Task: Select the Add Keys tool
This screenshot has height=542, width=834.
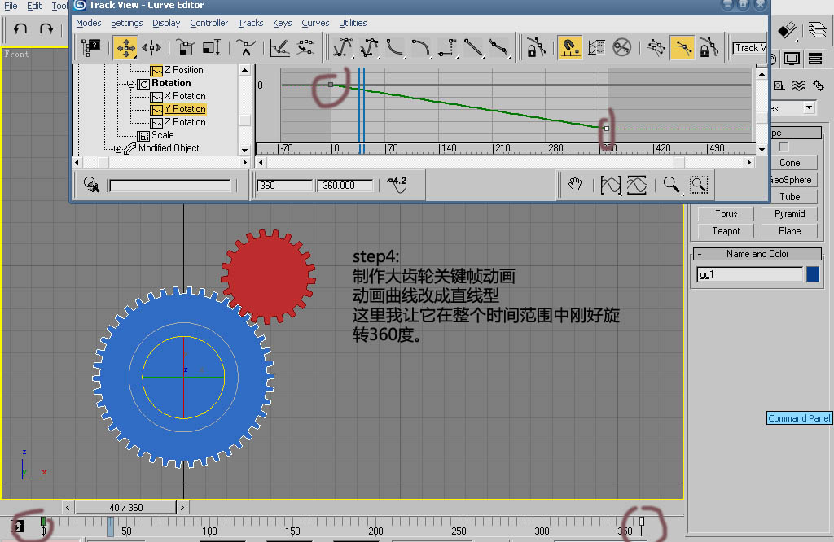Action: (x=245, y=48)
